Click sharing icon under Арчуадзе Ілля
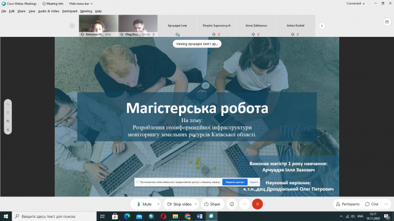Image resolution: width=394 pixels, height=221 pixels. pos(178,34)
